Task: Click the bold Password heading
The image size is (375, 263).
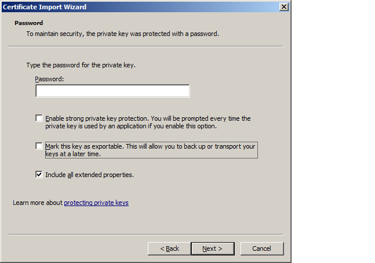Action: [29, 23]
